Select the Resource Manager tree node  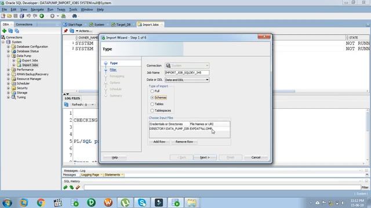29,79
